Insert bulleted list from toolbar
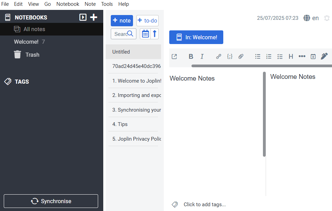332x211 pixels. (258, 57)
